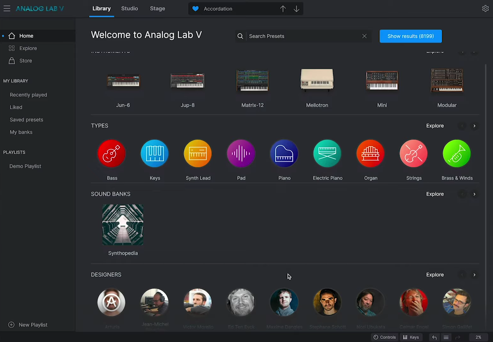Screen dimensions: 493x342
Task: Click Explore link in Designers section
Action: (435, 275)
